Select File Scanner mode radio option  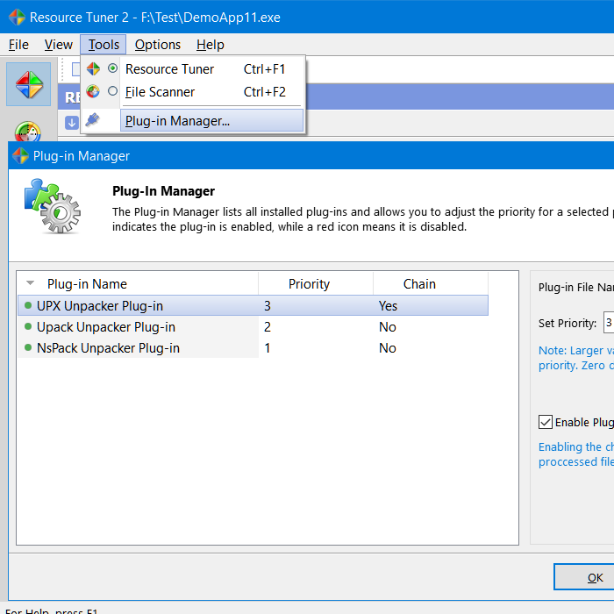click(x=112, y=91)
